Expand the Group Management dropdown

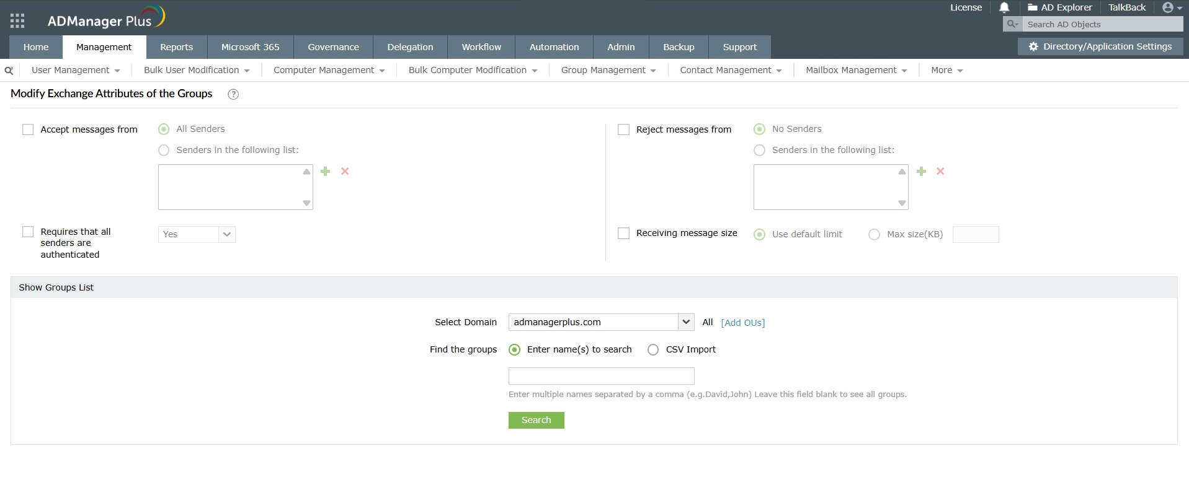click(608, 70)
